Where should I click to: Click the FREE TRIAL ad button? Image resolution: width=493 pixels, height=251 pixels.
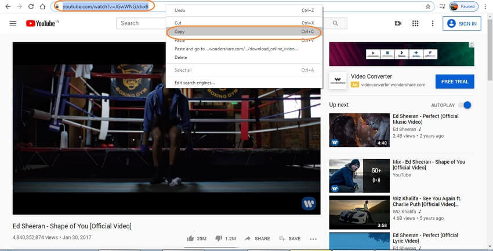pos(455,82)
